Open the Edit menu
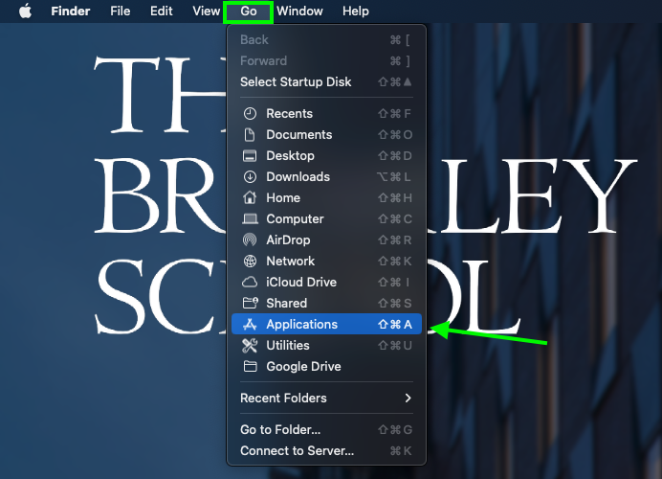 coord(162,11)
